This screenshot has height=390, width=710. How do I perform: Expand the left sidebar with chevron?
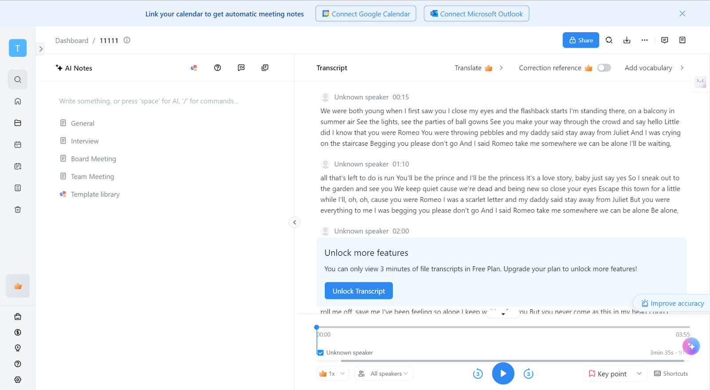pos(41,49)
